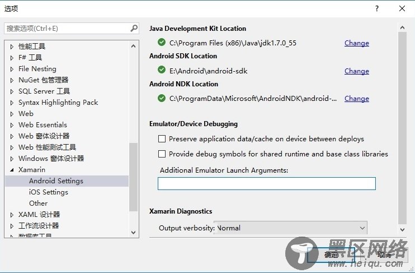Expand the File Nesting node
The height and width of the screenshot is (273, 415).
pos(12,69)
